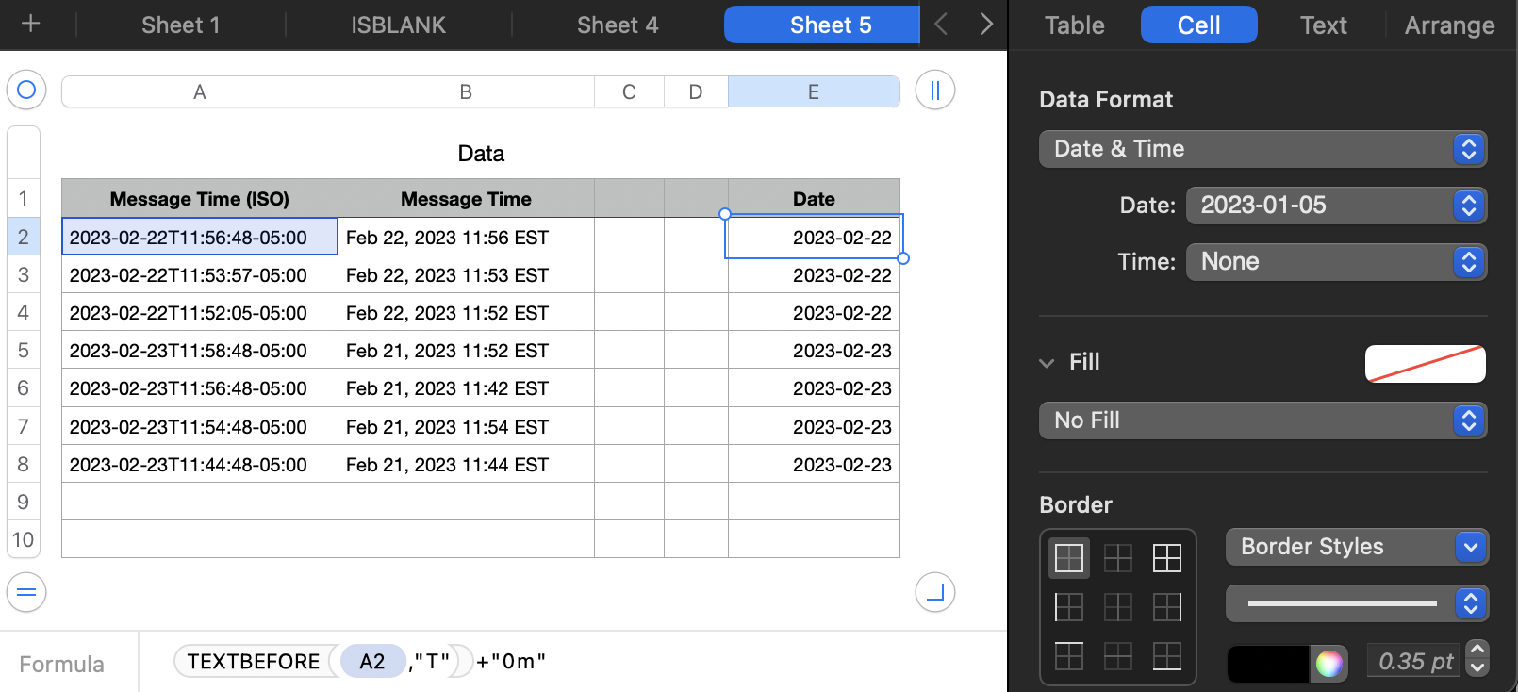The width and height of the screenshot is (1518, 692).
Task: Click the black border color well
Action: click(1267, 663)
